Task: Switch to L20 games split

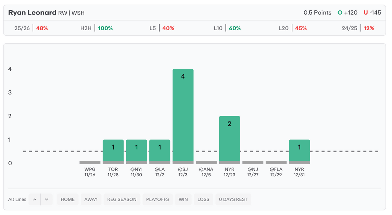Action: click(x=292, y=28)
